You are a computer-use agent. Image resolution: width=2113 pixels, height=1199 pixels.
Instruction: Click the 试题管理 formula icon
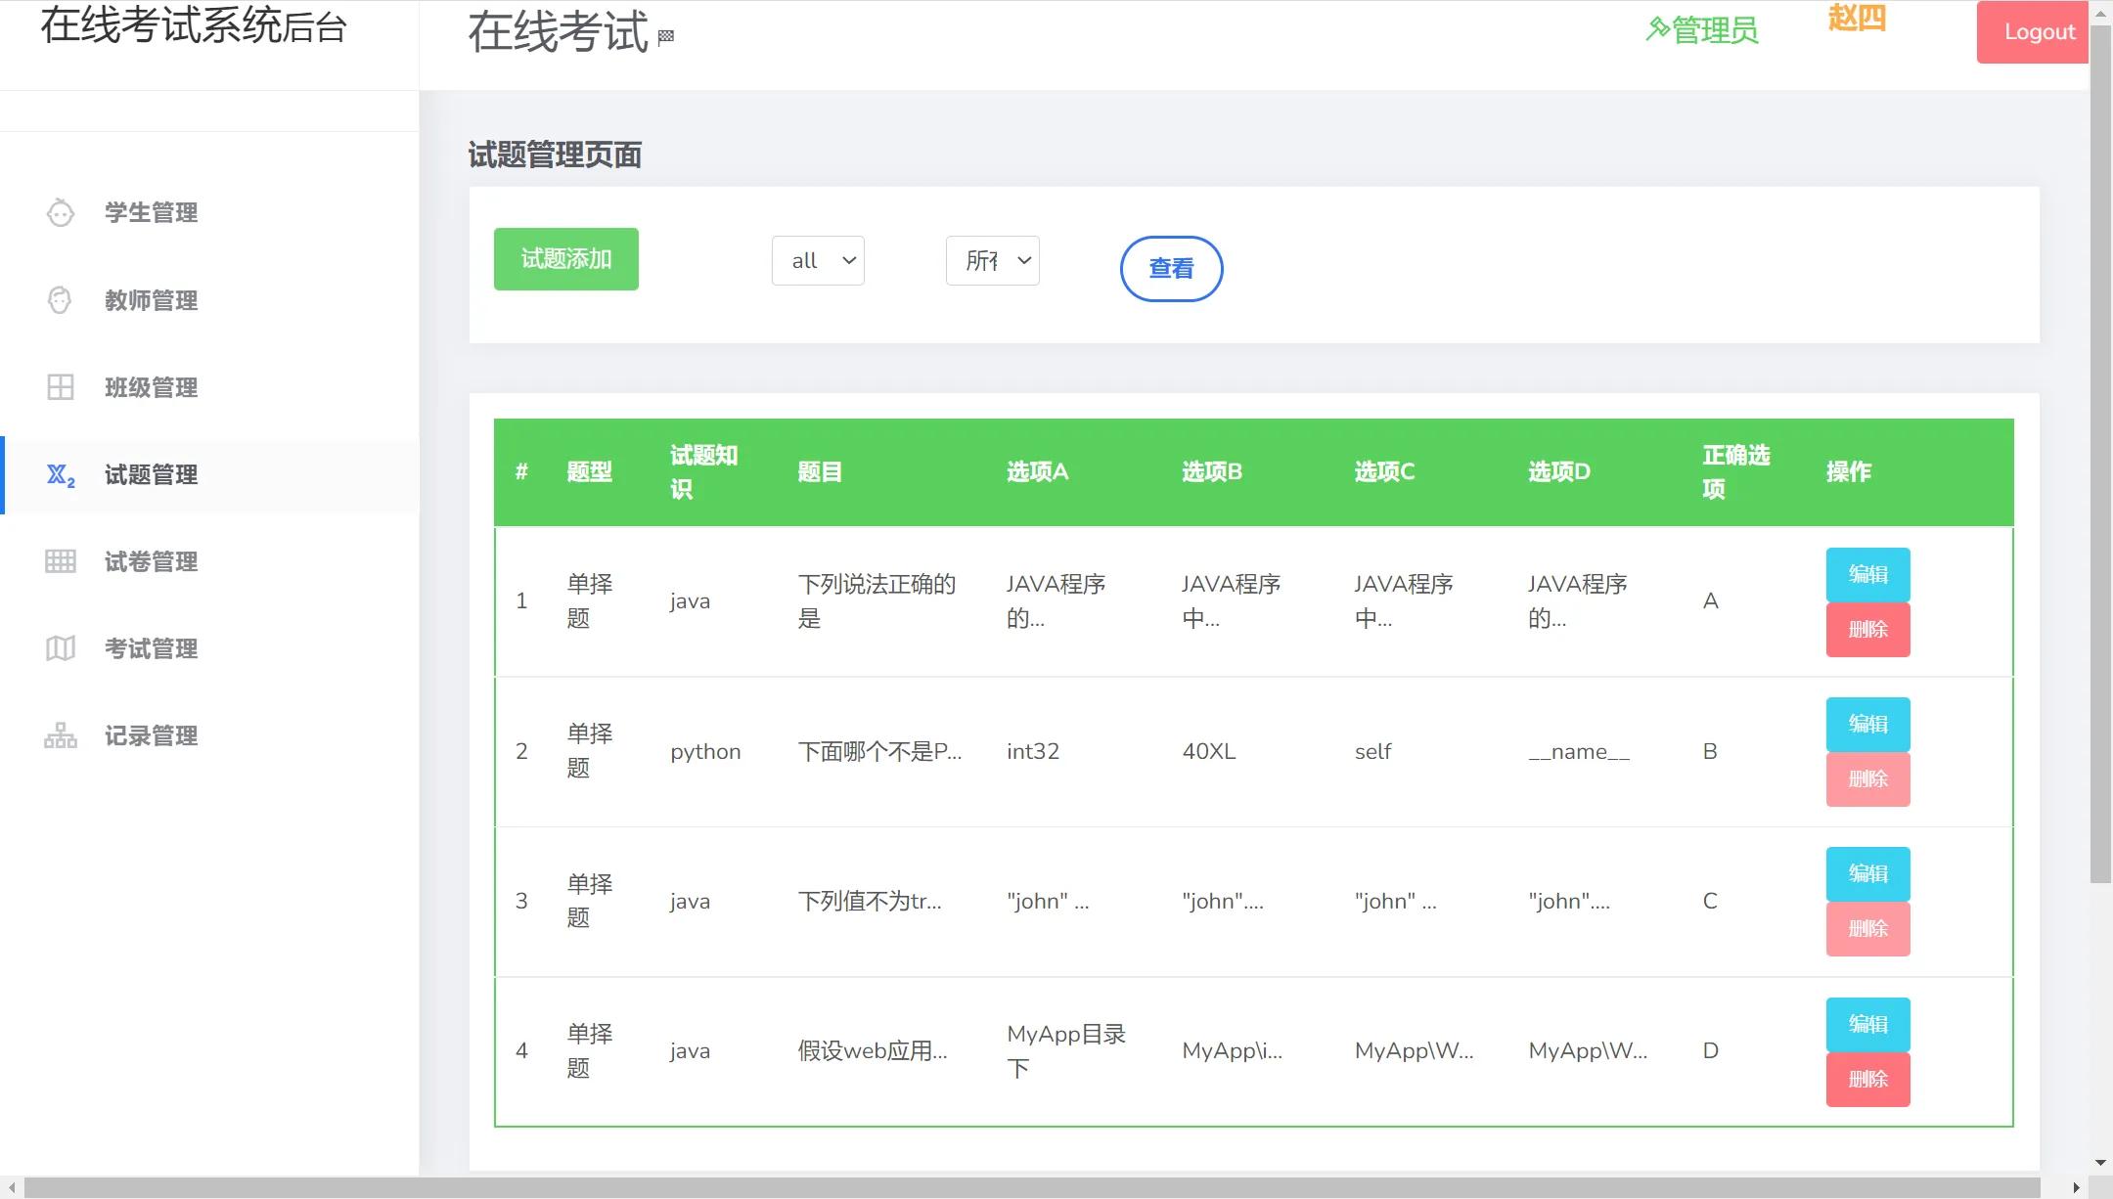pyautogui.click(x=61, y=476)
